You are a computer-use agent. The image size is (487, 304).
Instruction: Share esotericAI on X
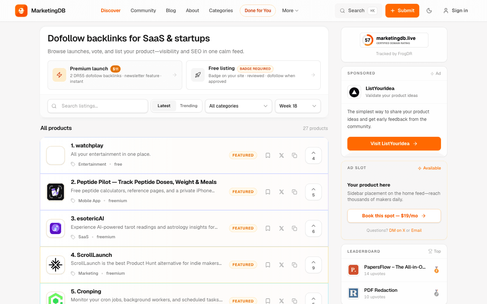coord(282,228)
